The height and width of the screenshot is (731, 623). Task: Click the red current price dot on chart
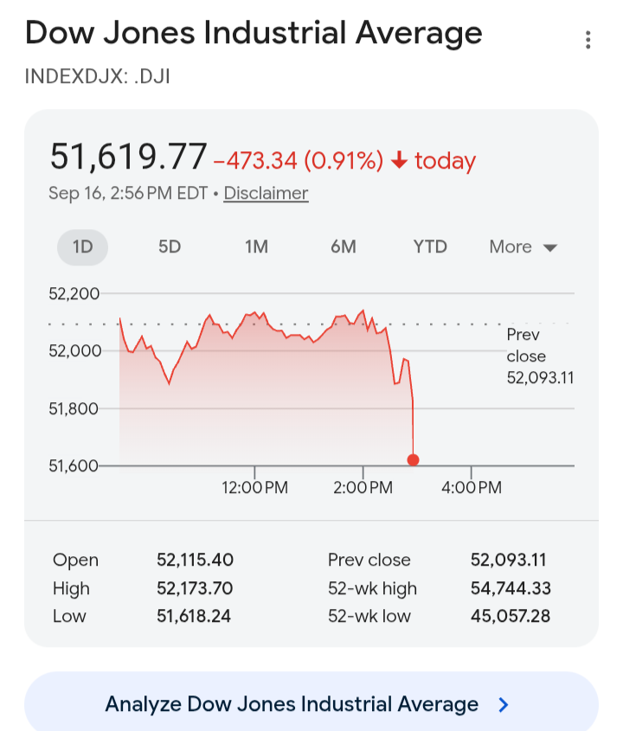(x=413, y=459)
